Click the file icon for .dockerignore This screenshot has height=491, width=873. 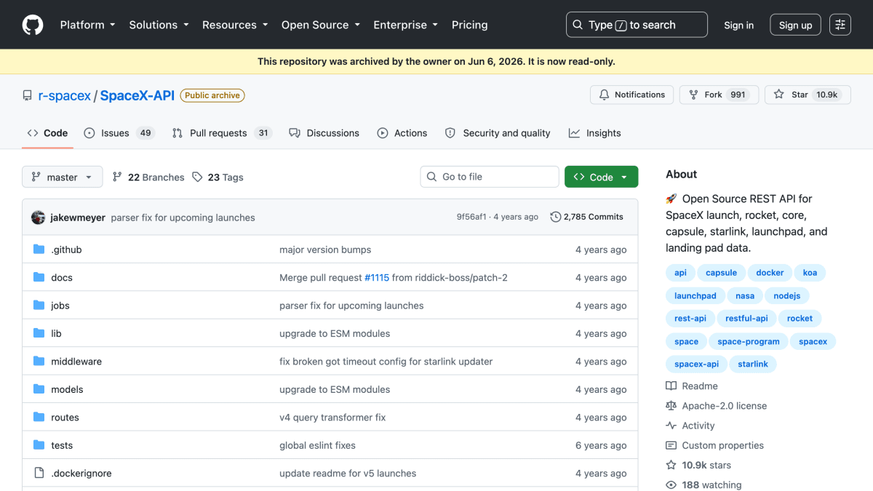point(39,473)
